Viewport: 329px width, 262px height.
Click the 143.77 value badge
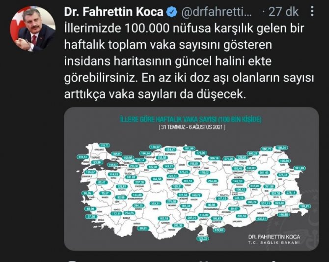click(169, 167)
